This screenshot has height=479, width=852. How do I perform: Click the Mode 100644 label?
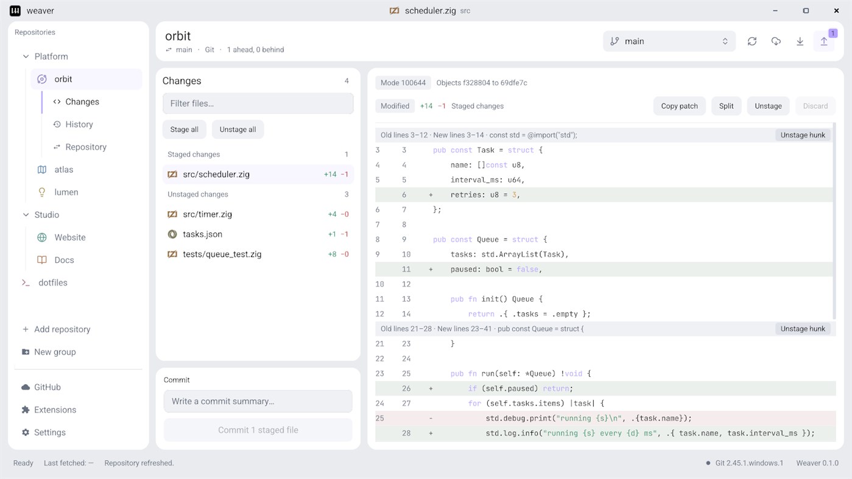(403, 83)
